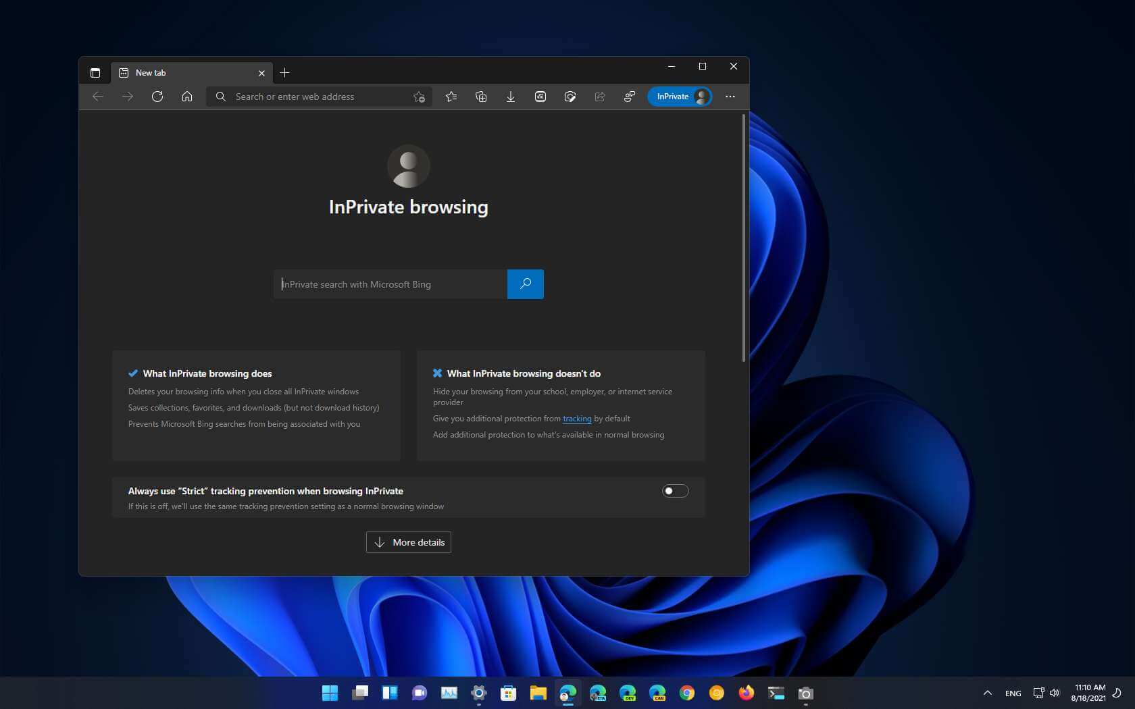Screen dimensions: 1135x709
Task: Open the Share options
Action: [600, 97]
